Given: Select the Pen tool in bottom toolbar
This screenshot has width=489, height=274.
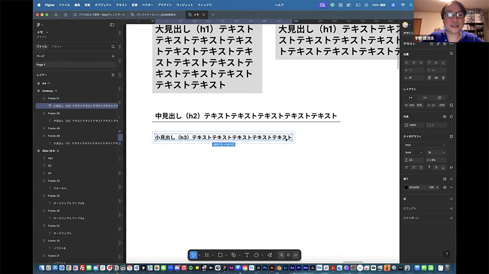Looking at the screenshot, I should pyautogui.click(x=234, y=255).
